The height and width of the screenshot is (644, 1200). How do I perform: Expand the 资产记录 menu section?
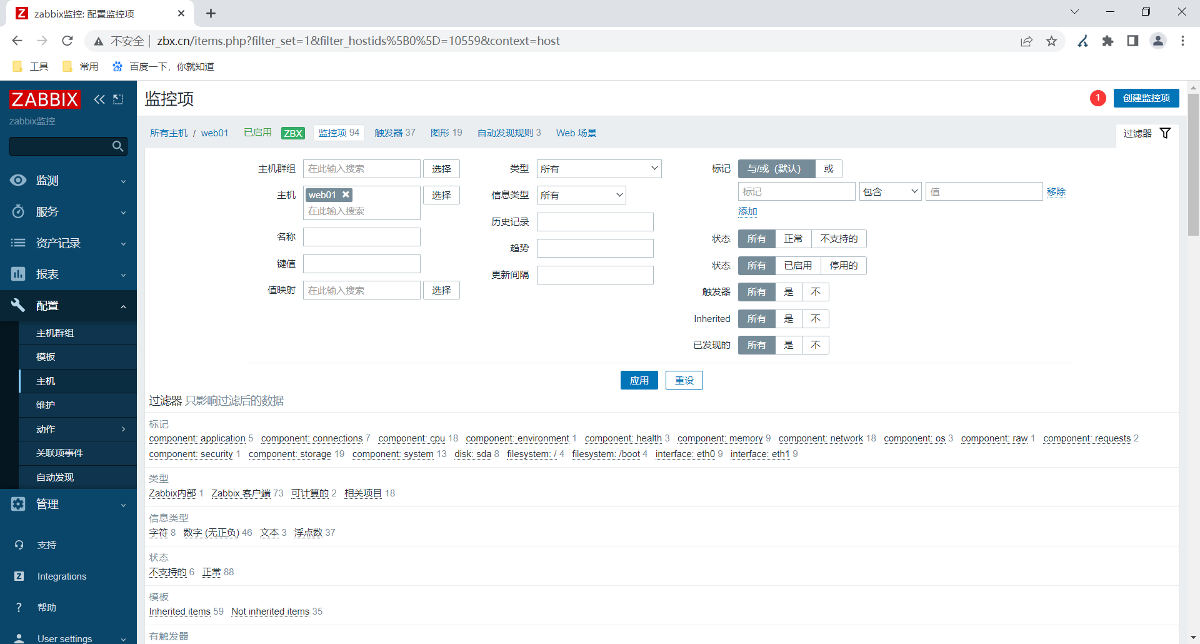pyautogui.click(x=123, y=244)
